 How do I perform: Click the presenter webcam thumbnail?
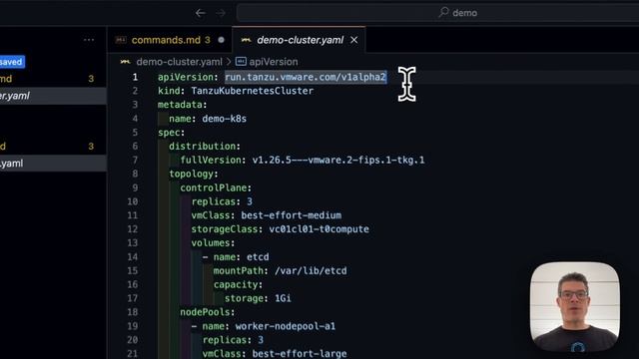point(575,306)
